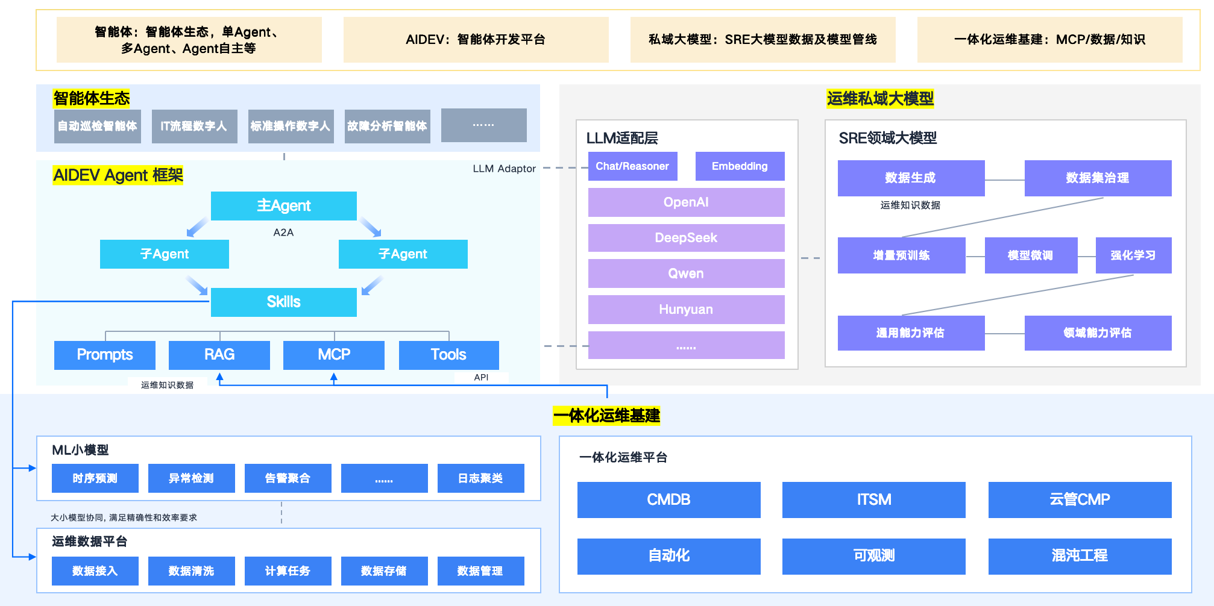Select the Skills box
The image size is (1214, 606).
tap(283, 302)
